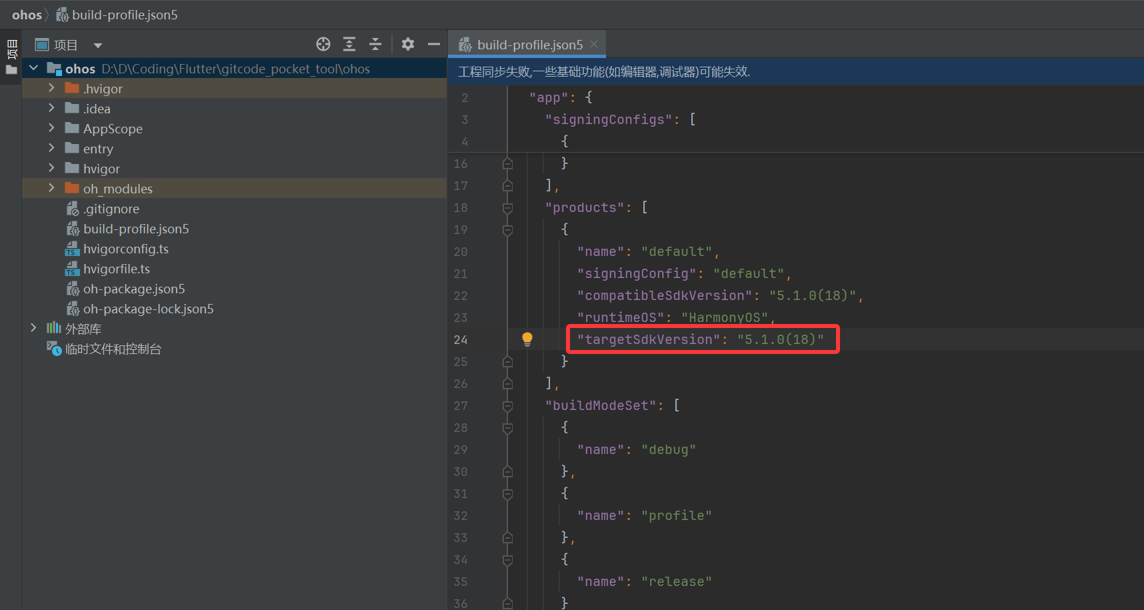
Task: Expand the .hvigor folder
Action: [x=51, y=88]
